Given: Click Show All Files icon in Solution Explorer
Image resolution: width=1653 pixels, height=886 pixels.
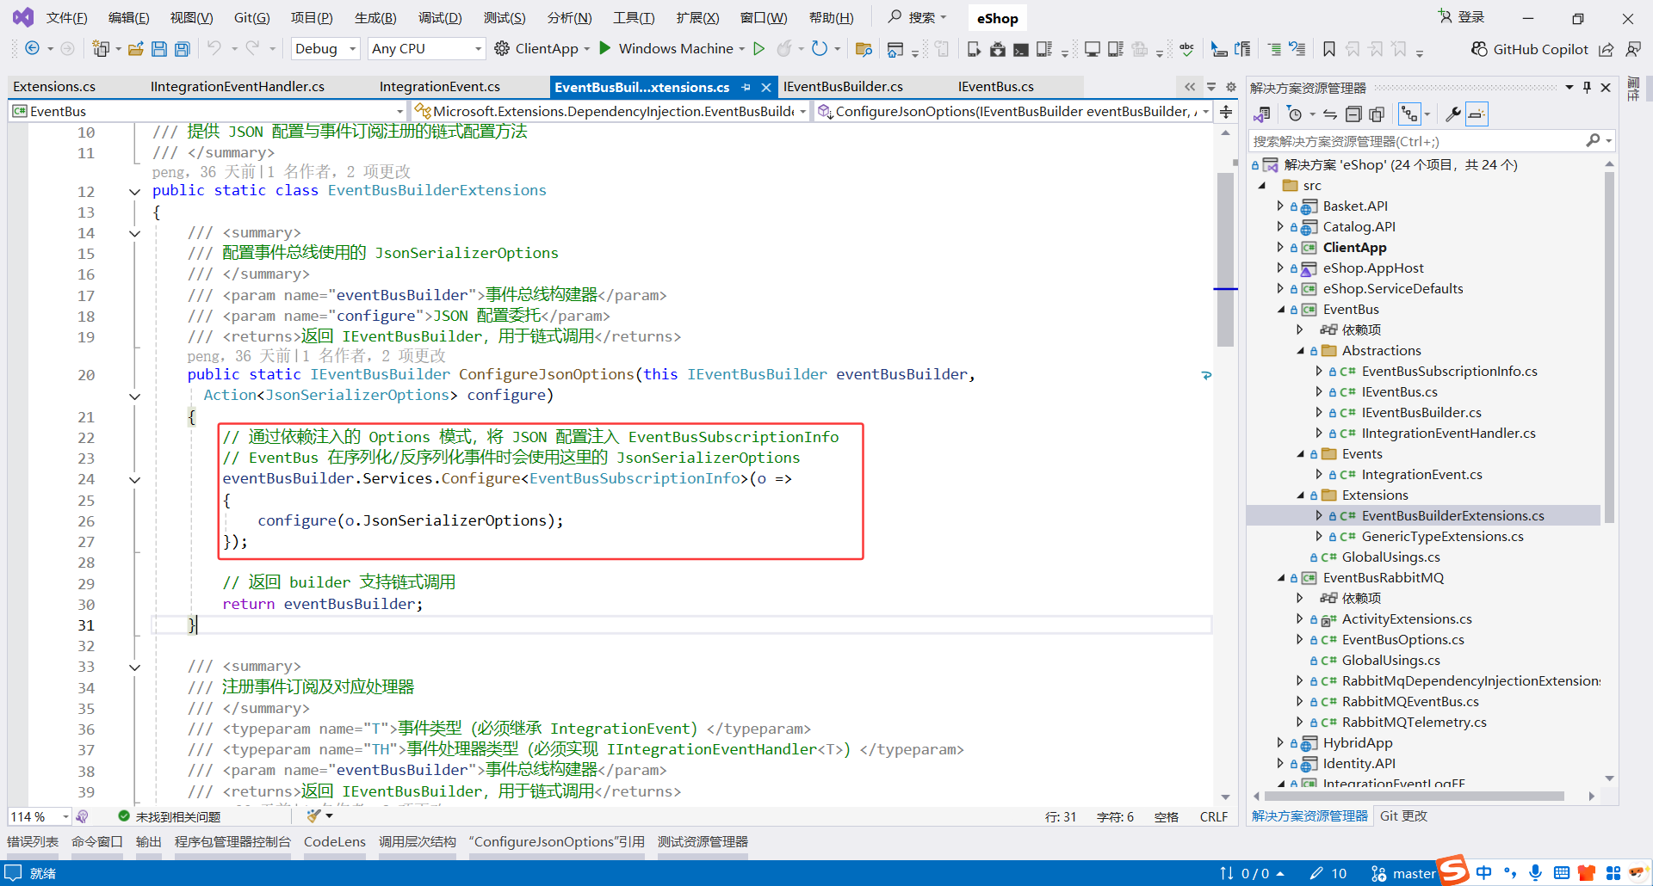Looking at the screenshot, I should click(x=1377, y=114).
